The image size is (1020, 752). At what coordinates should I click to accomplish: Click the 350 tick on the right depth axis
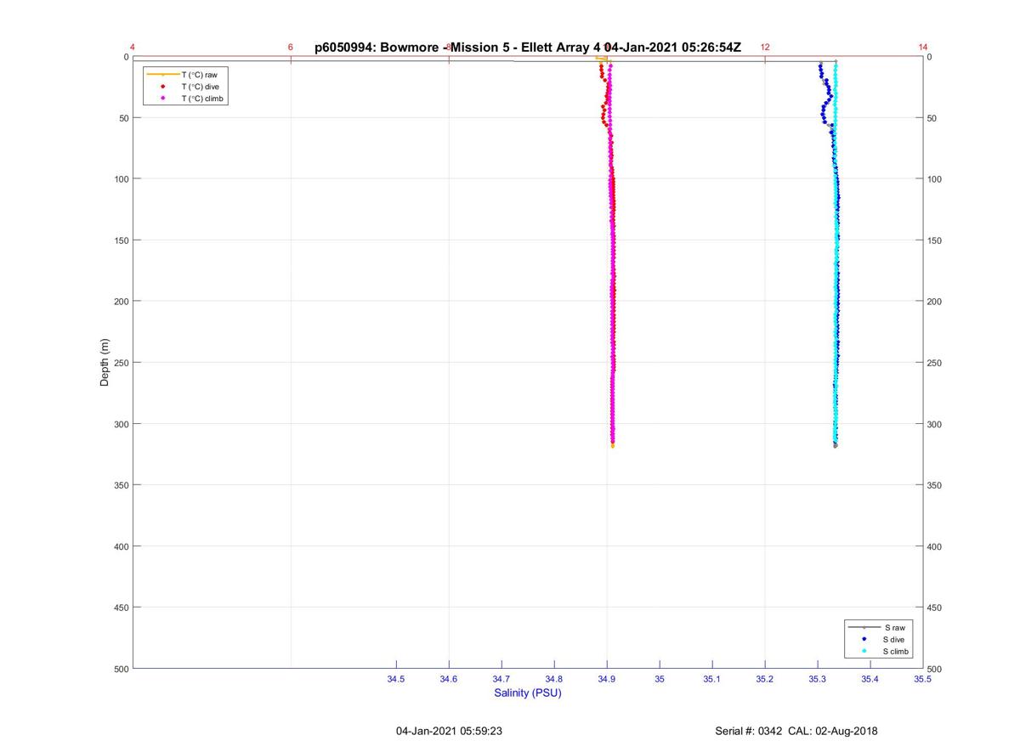click(935, 485)
